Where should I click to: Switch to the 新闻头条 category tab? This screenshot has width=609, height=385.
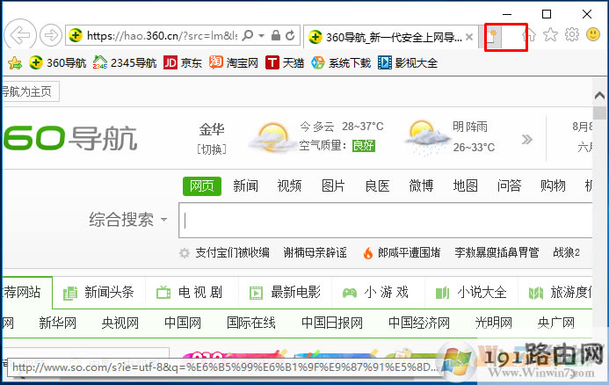pyautogui.click(x=98, y=293)
